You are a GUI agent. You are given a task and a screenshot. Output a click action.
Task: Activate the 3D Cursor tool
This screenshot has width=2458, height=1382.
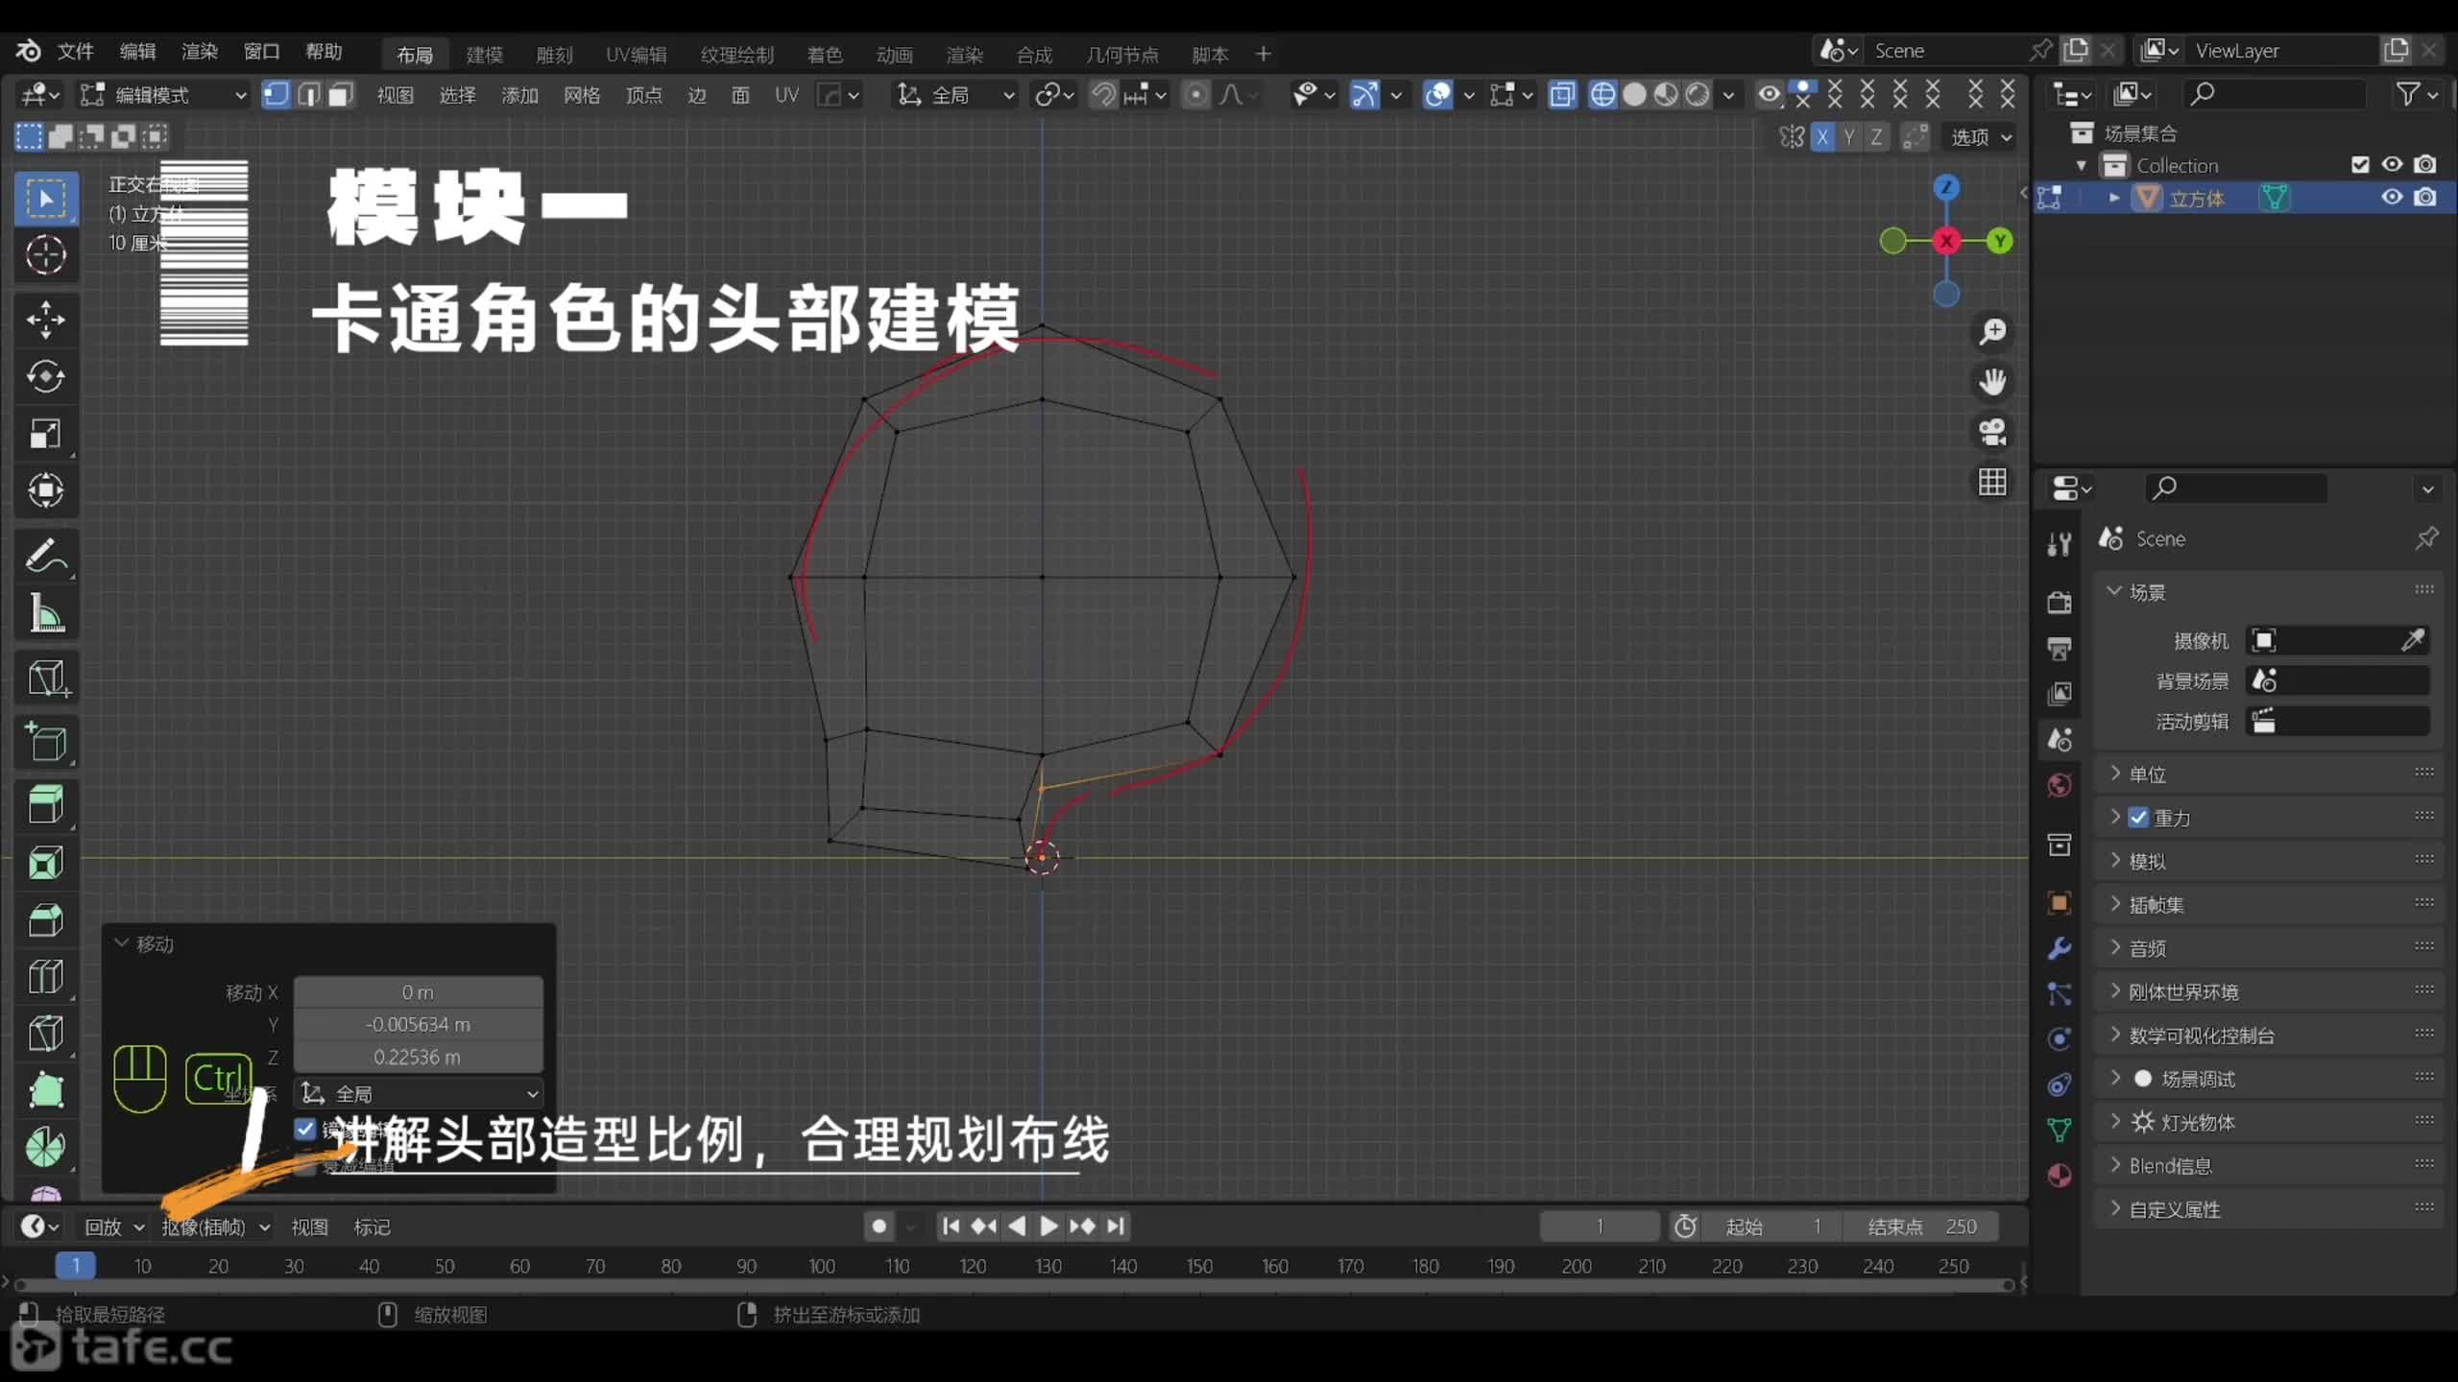(46, 255)
